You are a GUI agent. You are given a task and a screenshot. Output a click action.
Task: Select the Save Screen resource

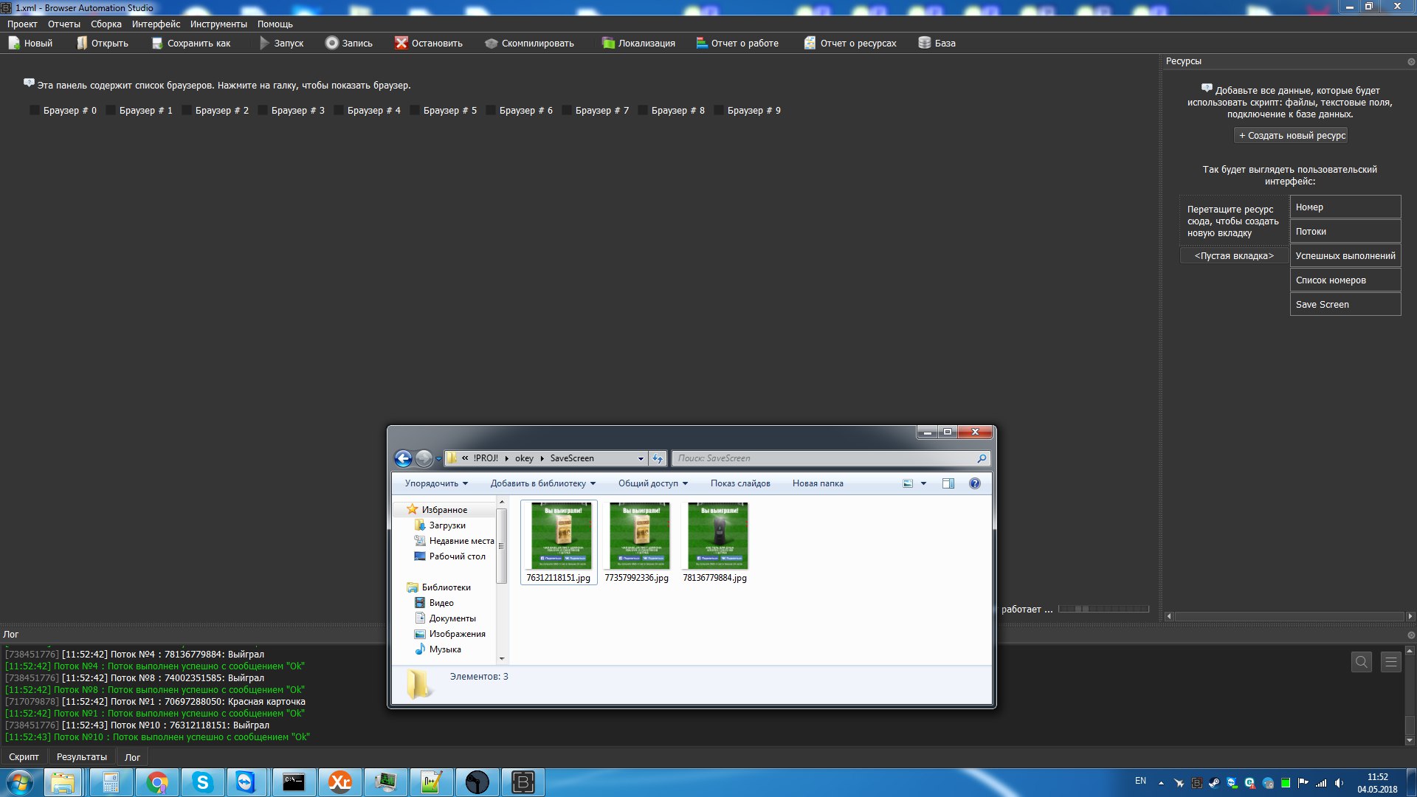(x=1345, y=304)
